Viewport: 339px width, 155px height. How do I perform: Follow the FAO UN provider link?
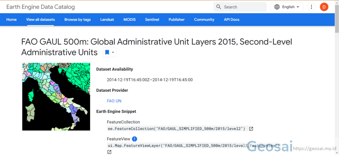click(114, 101)
